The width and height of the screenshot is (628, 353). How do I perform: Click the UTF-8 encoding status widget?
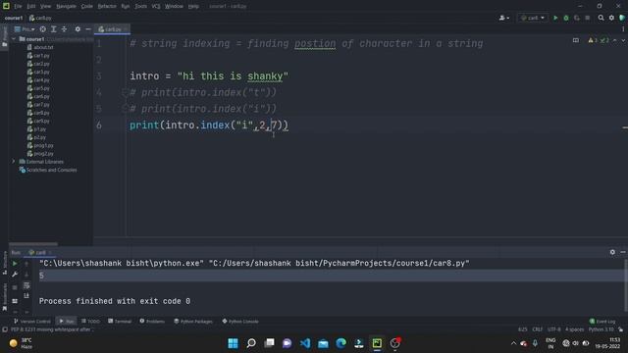553,329
